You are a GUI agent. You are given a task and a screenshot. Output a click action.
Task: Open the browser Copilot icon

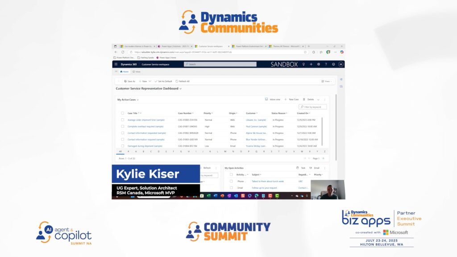coord(341,52)
